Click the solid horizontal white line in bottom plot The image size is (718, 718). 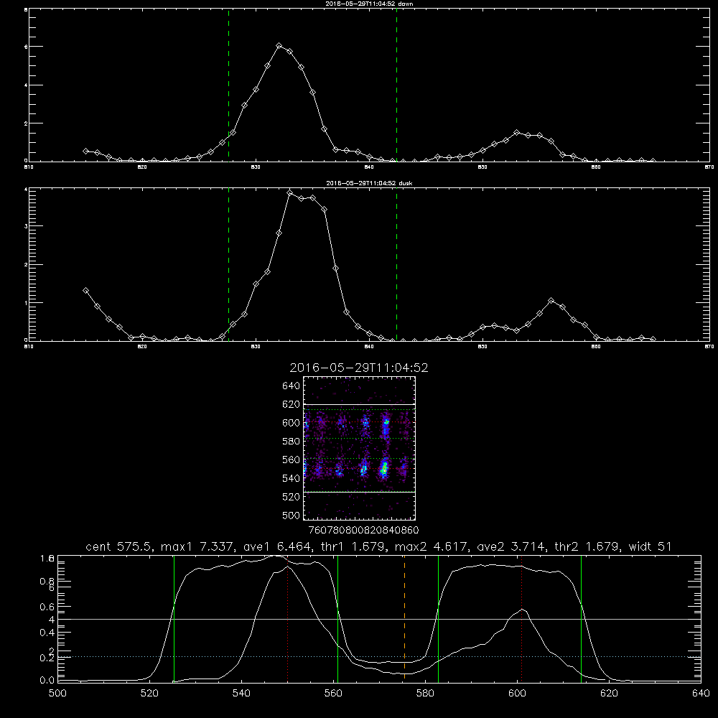(x=379, y=619)
